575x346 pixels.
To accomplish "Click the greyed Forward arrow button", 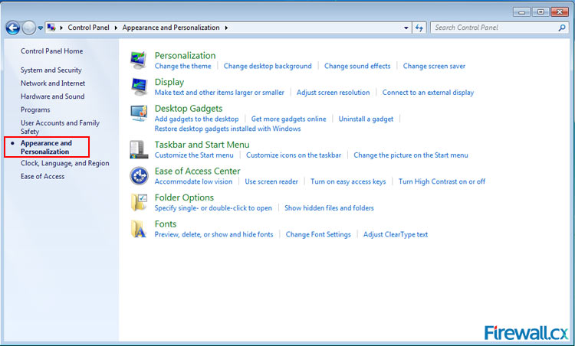I will click(28, 28).
